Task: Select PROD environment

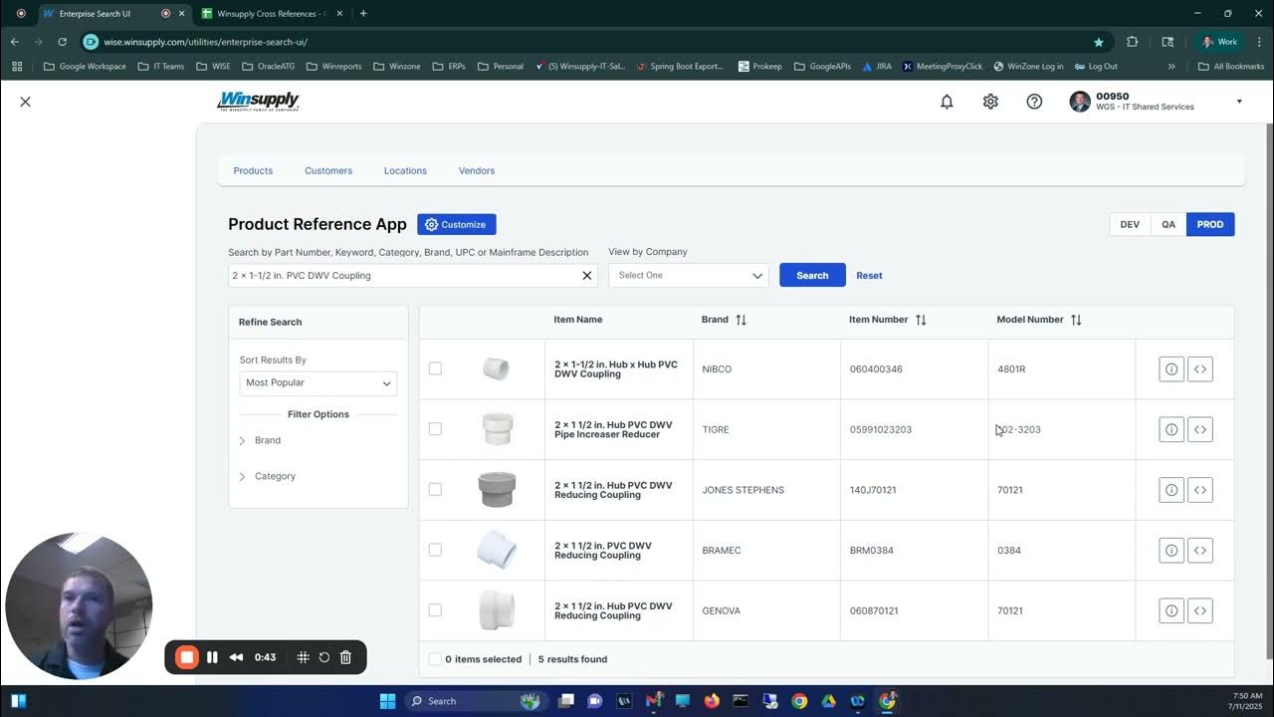Action: [1210, 225]
